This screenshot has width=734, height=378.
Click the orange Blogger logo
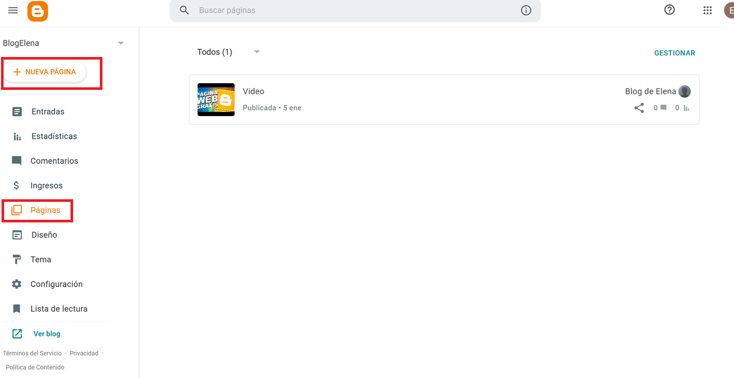pos(38,11)
